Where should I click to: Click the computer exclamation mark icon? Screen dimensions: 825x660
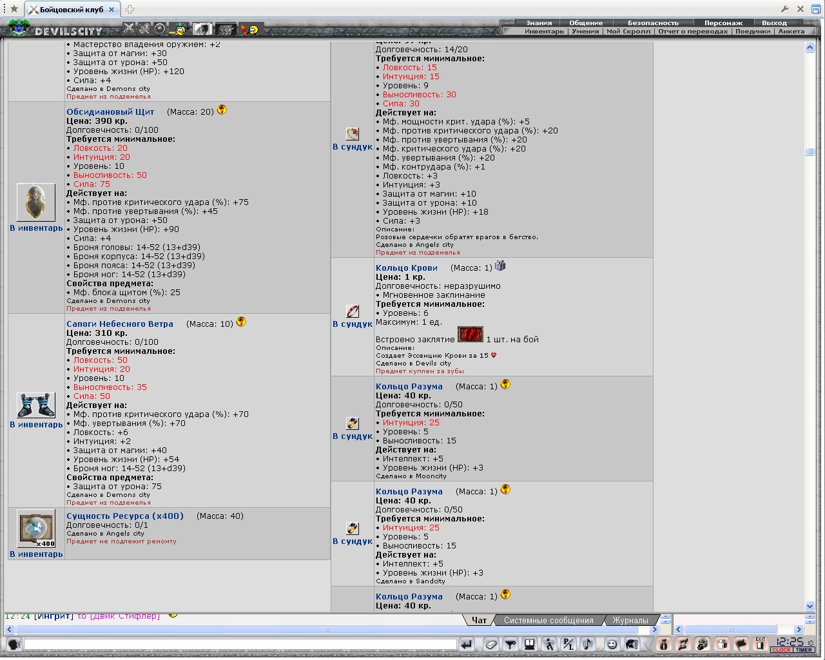529,643
